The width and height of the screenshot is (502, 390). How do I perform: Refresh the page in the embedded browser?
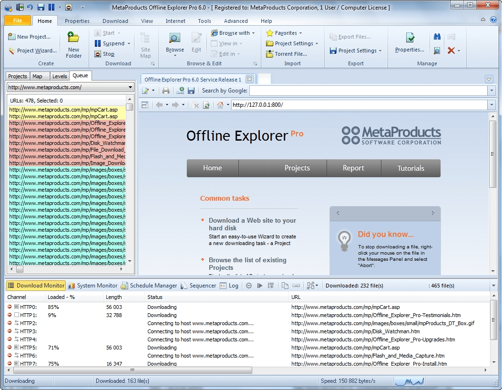[206, 105]
